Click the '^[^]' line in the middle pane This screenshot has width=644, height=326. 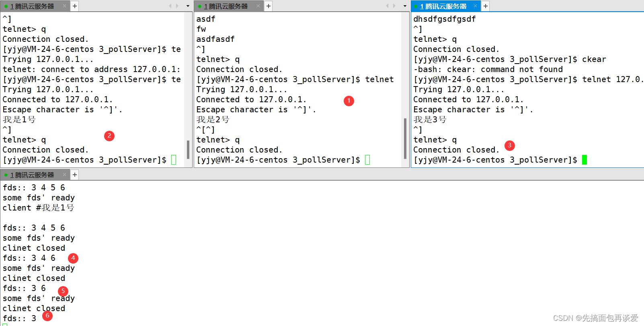click(x=205, y=130)
